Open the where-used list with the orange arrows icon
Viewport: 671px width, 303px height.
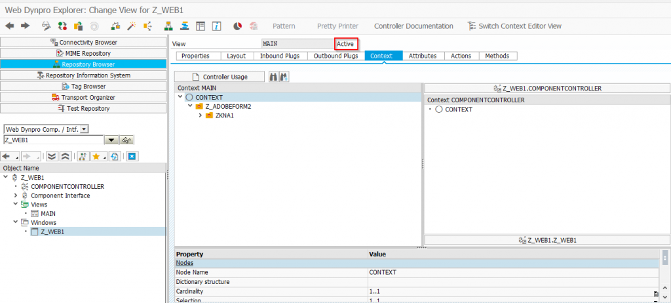147,26
